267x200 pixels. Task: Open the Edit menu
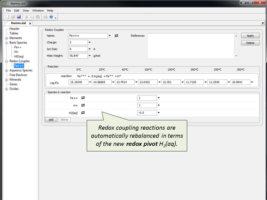(17, 11)
